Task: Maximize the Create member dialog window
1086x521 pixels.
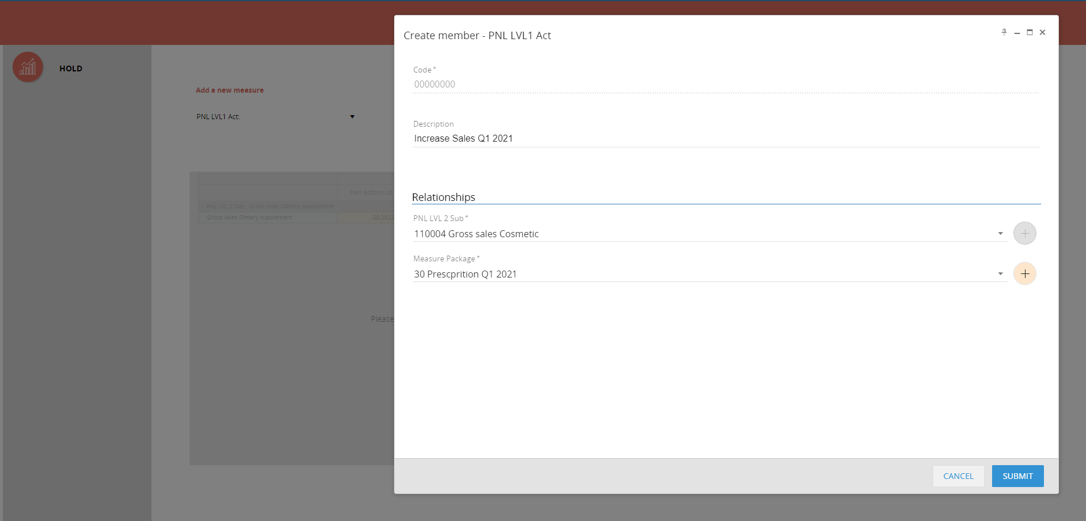Action: pyautogui.click(x=1030, y=32)
